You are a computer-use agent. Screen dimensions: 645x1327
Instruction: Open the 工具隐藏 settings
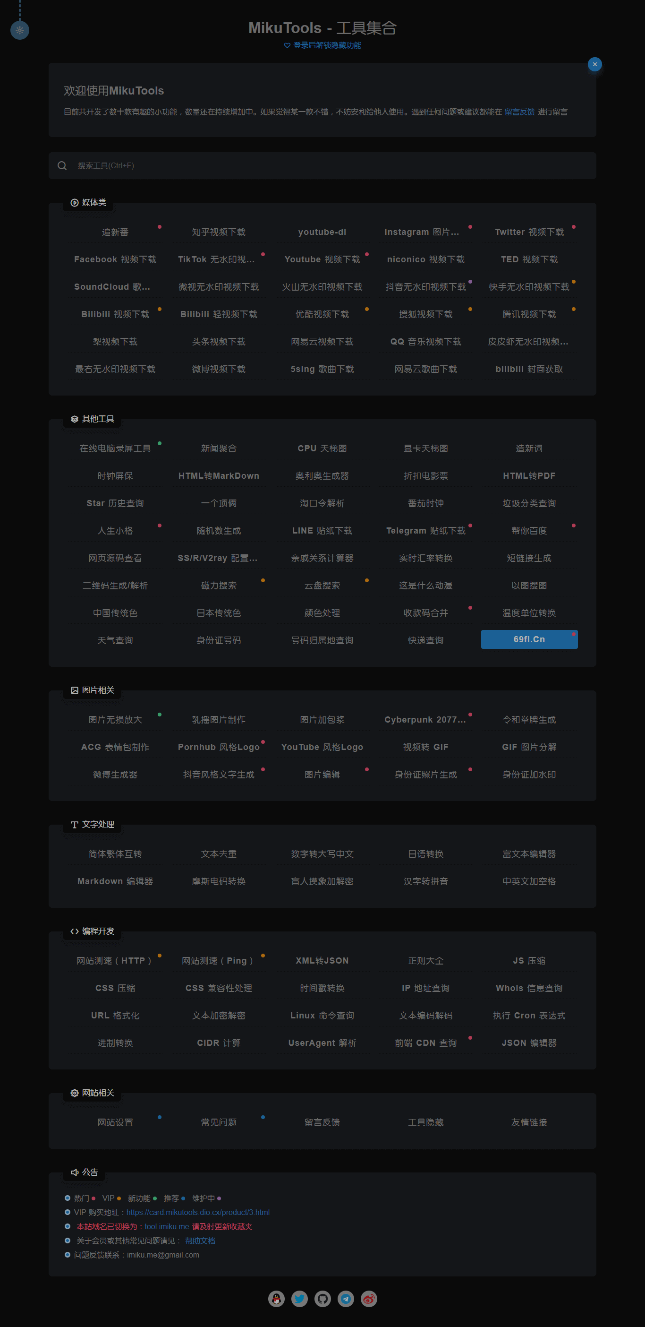click(x=426, y=1122)
